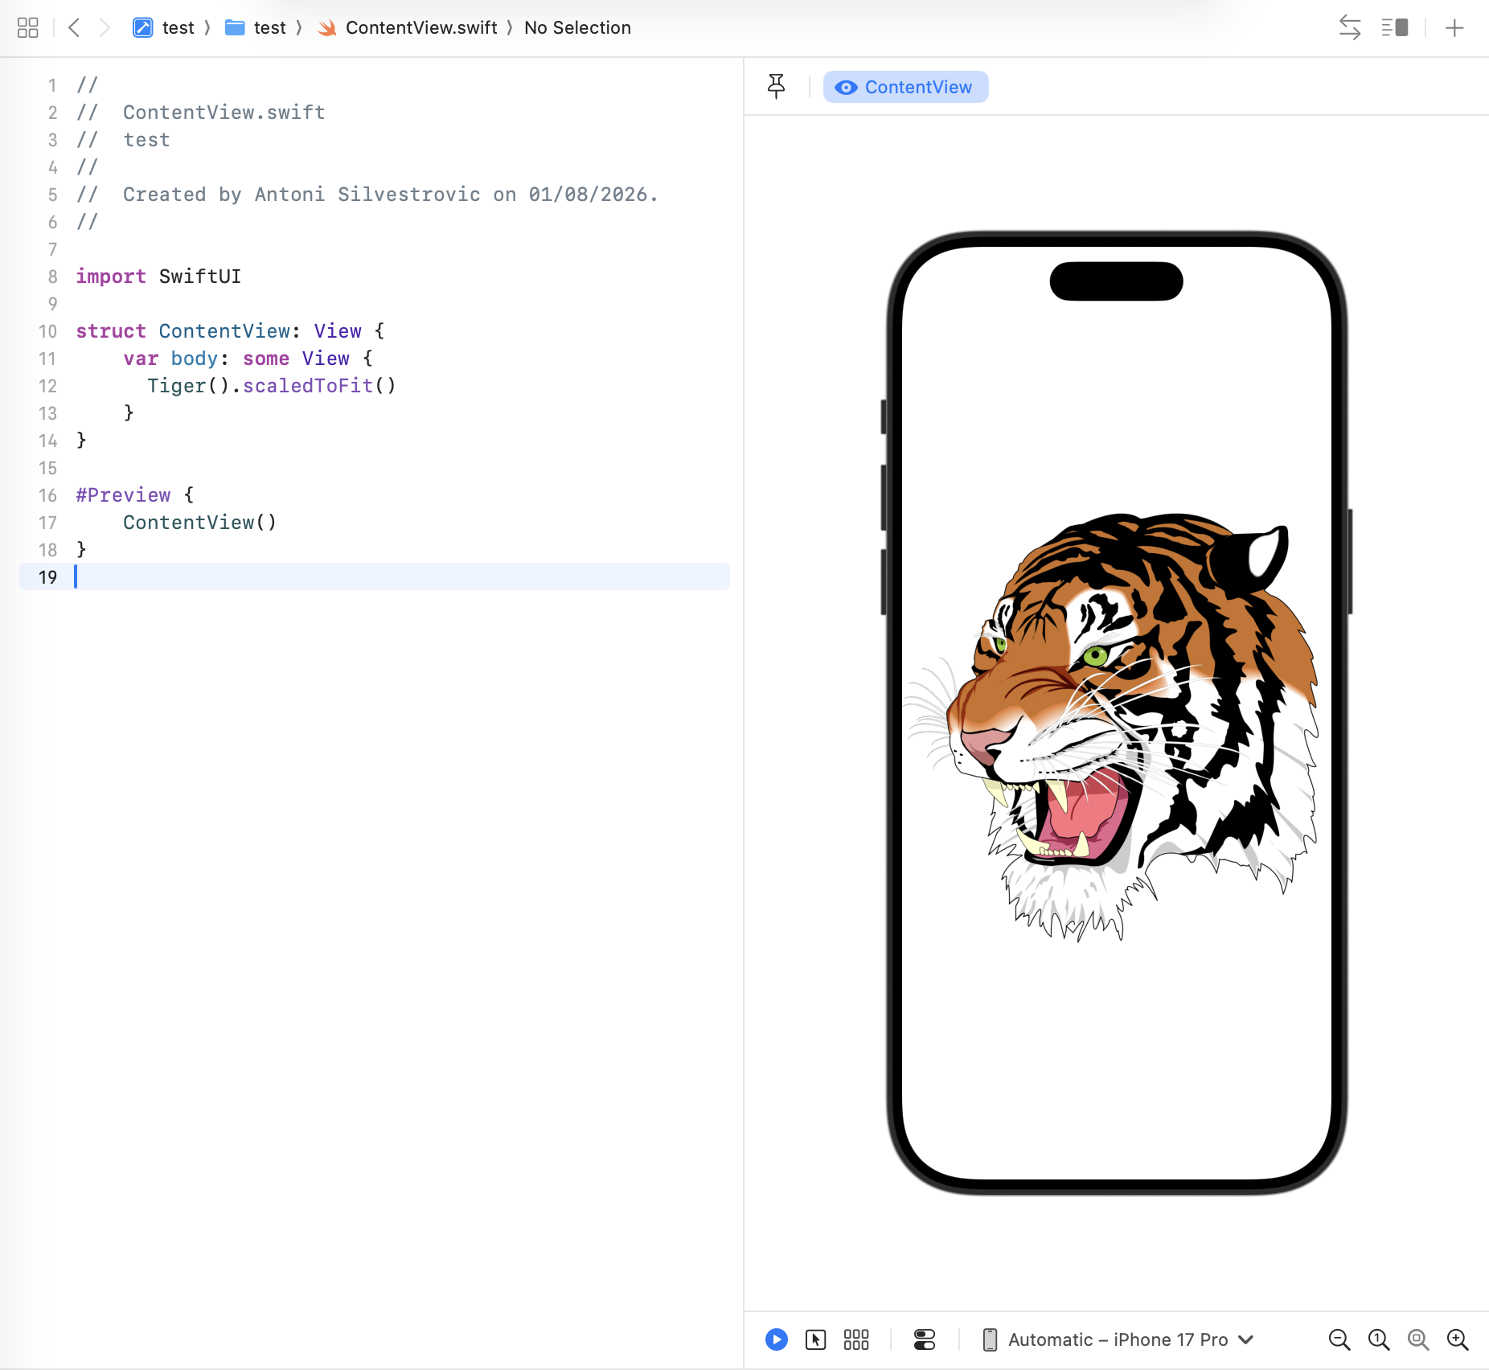Open the related items grid menu

[27, 28]
